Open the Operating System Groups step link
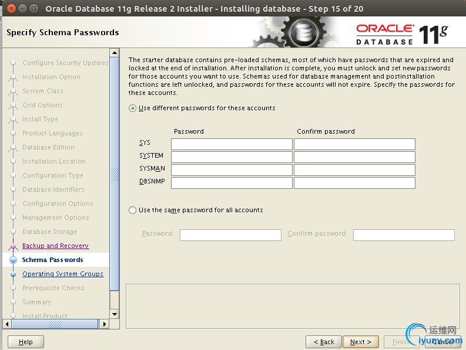Screen dimensions: 466x350 [x=63, y=274]
